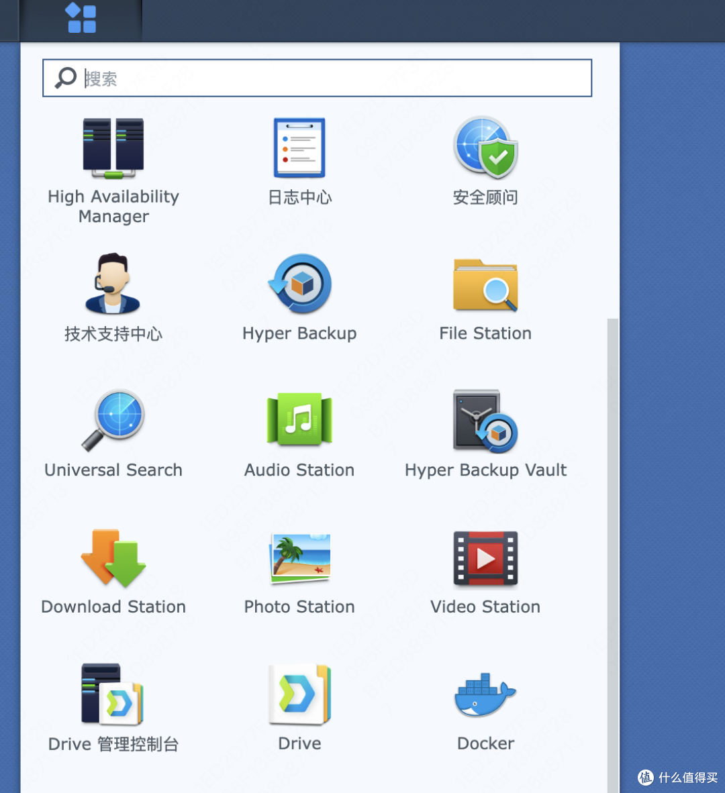The height and width of the screenshot is (793, 725).
Task: Click the File Station label
Action: coord(486,333)
